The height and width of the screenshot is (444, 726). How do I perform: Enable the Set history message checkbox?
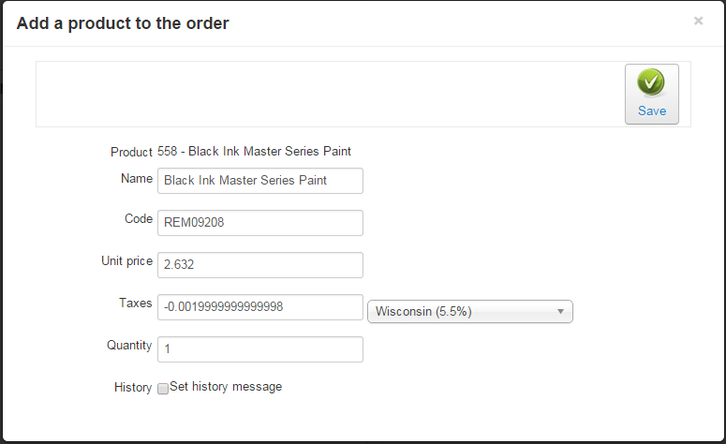click(x=163, y=389)
